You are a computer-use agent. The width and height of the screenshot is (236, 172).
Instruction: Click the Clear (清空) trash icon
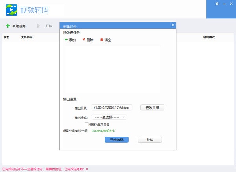click(x=101, y=40)
